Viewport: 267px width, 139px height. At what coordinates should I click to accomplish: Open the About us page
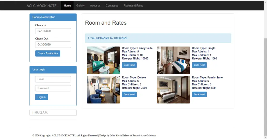(x=95, y=6)
